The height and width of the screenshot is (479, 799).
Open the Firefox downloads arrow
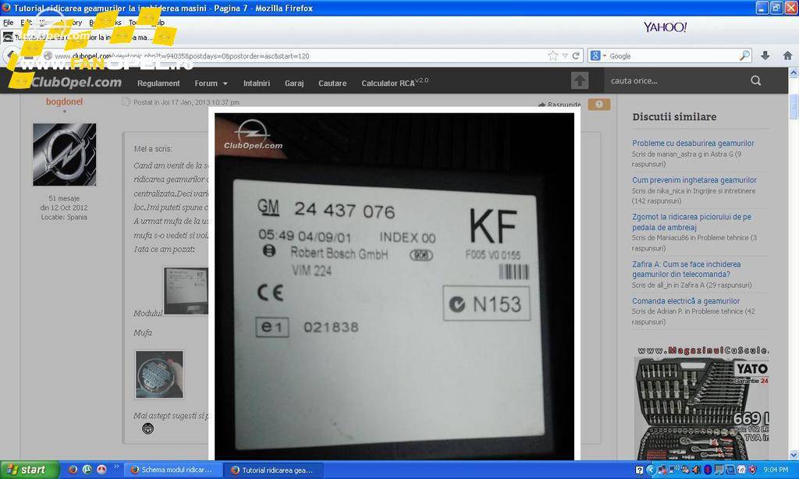pos(765,55)
